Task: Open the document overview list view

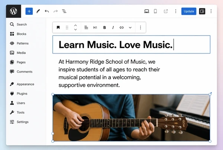Action: pyautogui.click(x=64, y=11)
